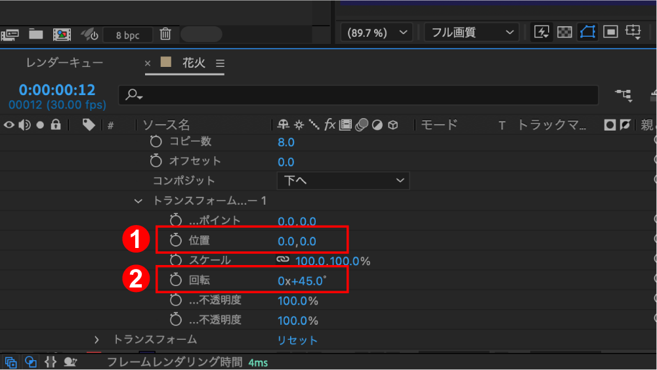Click the motion blur column icon
Screen dimensions: 657x370
click(x=362, y=125)
